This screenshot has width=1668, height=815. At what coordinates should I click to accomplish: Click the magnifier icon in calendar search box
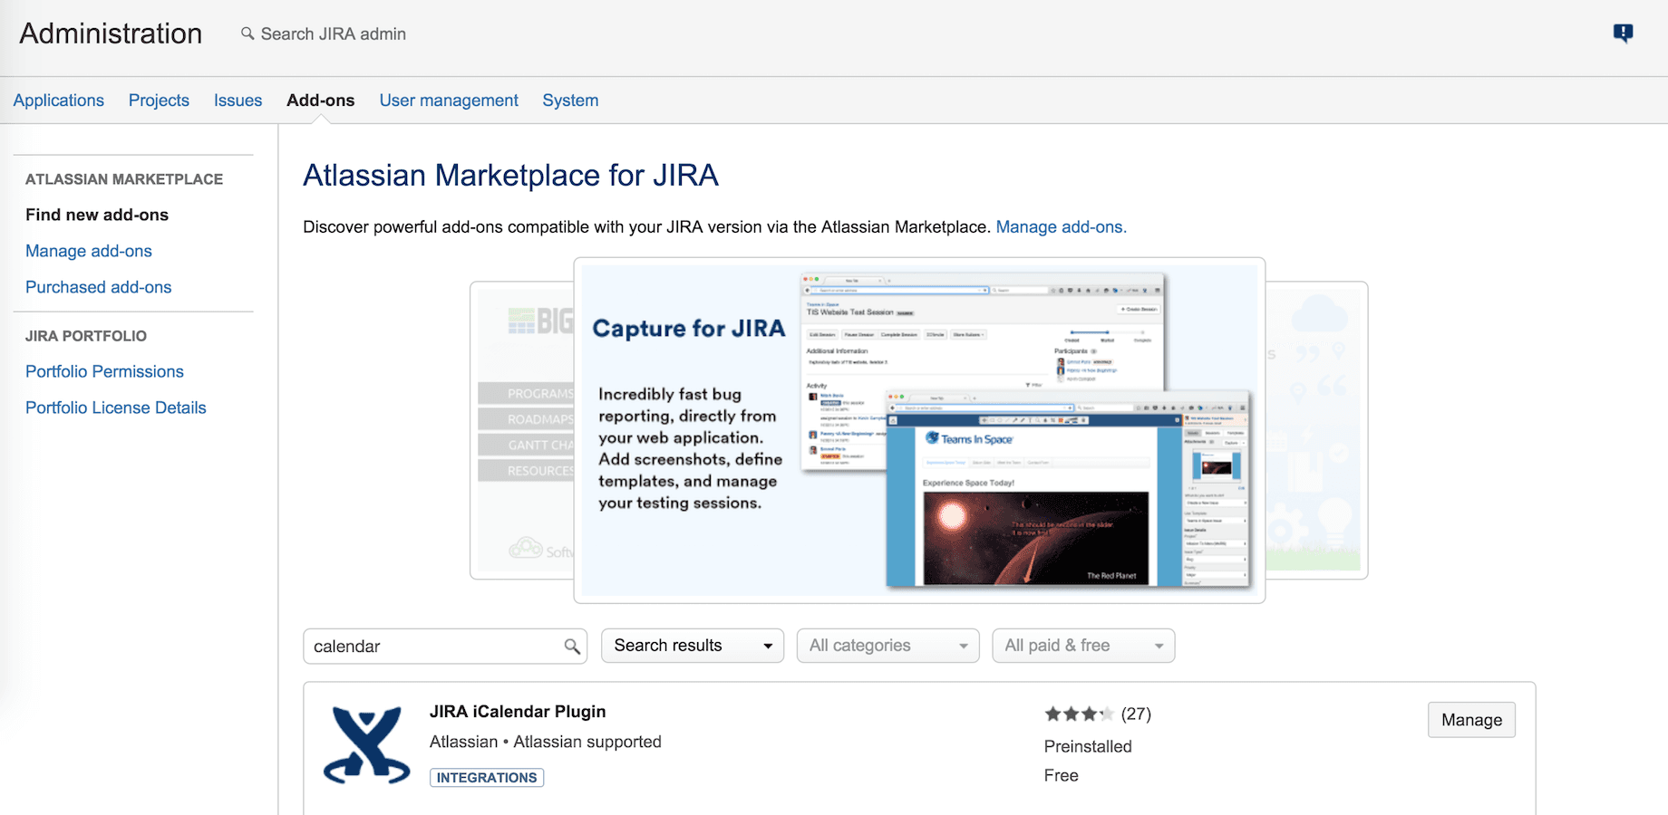point(572,647)
